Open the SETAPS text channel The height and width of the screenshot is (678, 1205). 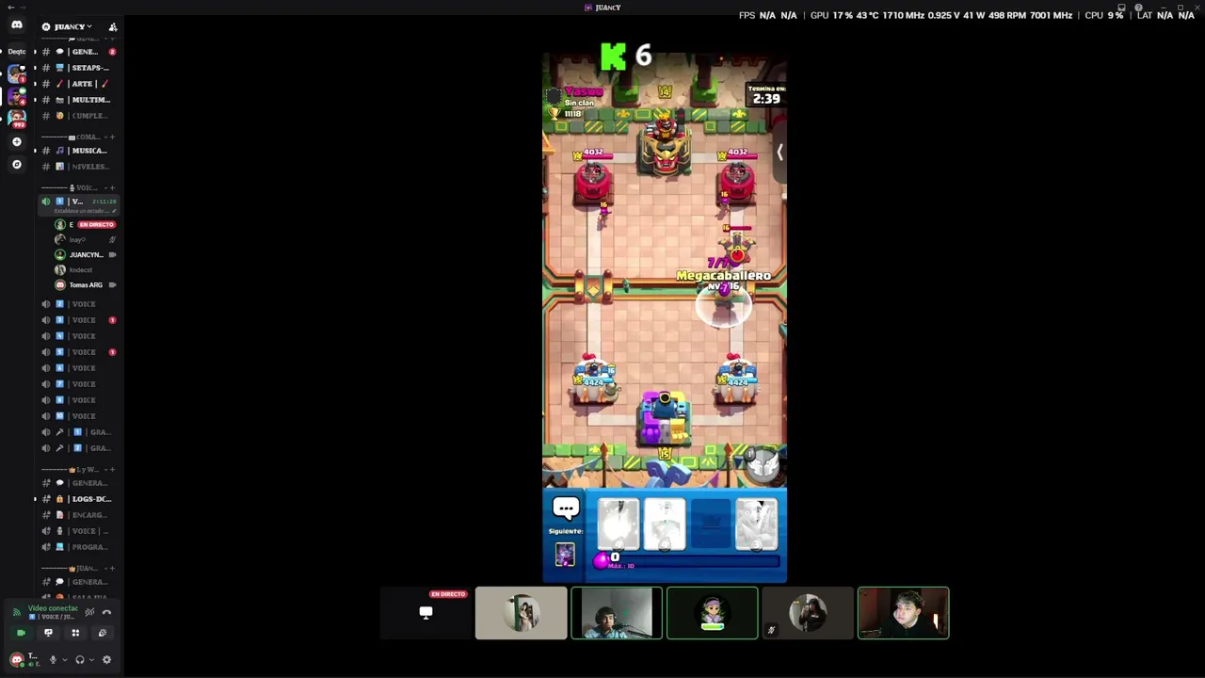[x=79, y=68]
